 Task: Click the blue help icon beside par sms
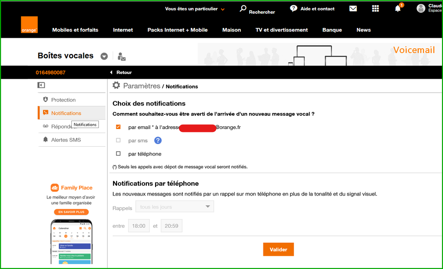[158, 140]
